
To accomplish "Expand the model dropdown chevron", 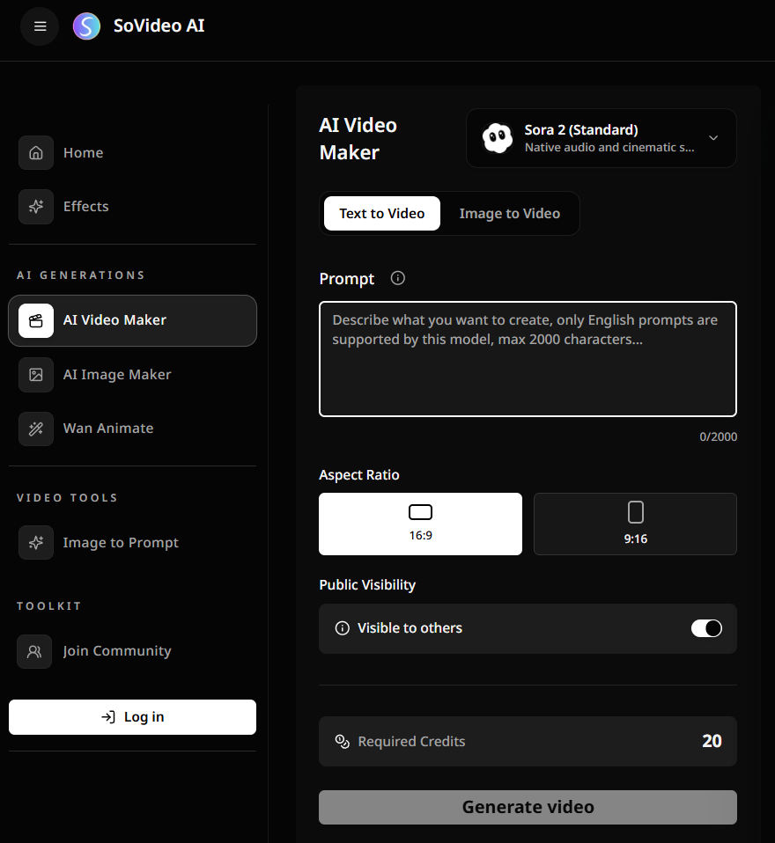I will pyautogui.click(x=713, y=137).
